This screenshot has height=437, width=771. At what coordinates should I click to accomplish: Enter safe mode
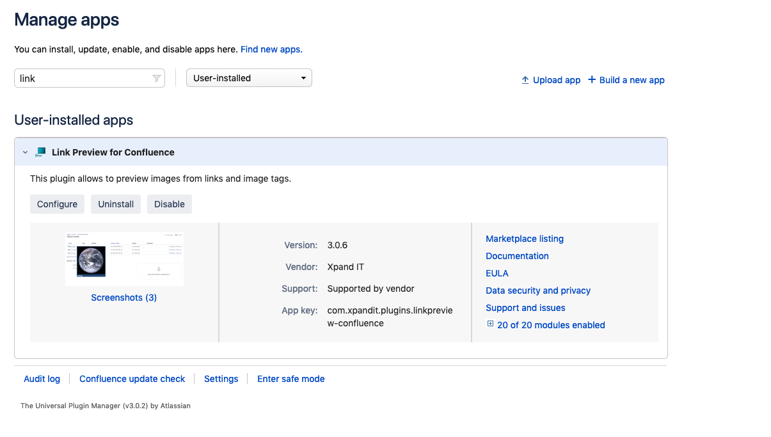pos(290,379)
